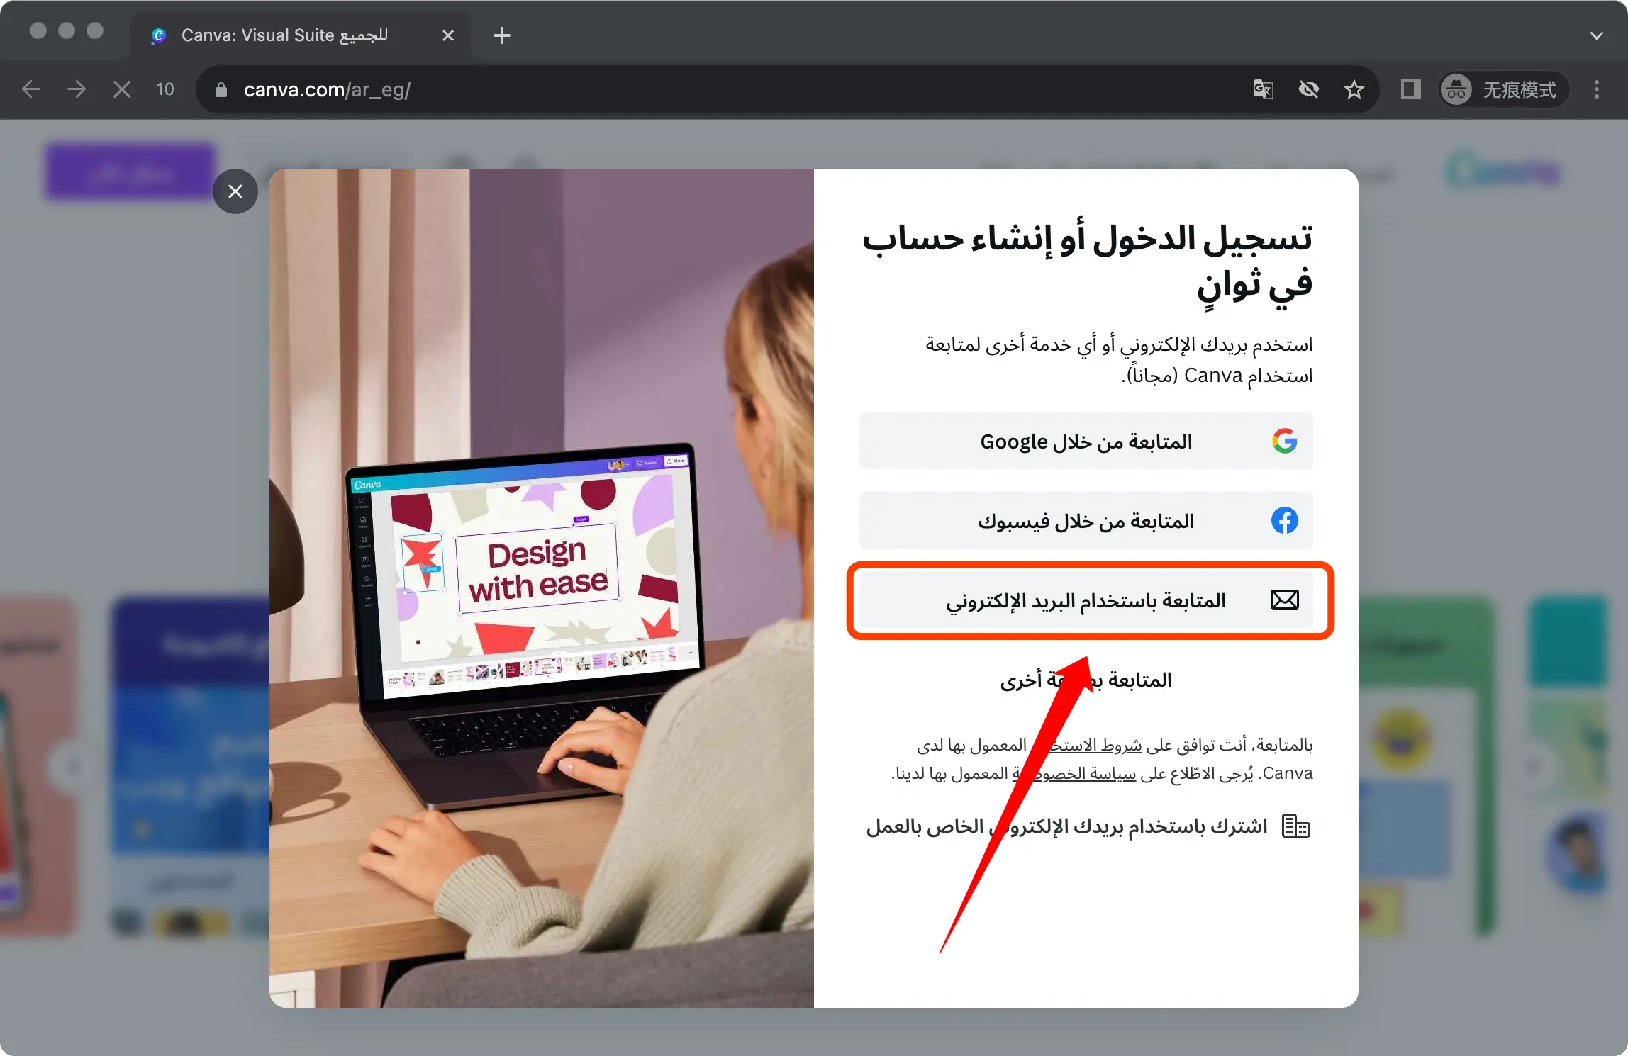Open the incognito (无痕模式) profile chip
The height and width of the screenshot is (1056, 1628).
pyautogui.click(x=1503, y=89)
